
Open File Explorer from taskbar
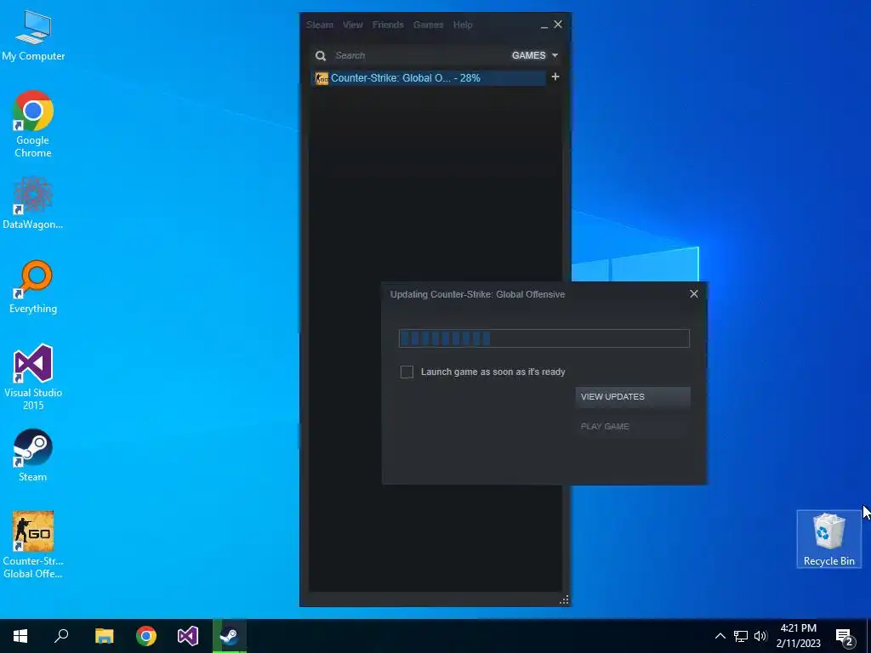click(x=104, y=636)
